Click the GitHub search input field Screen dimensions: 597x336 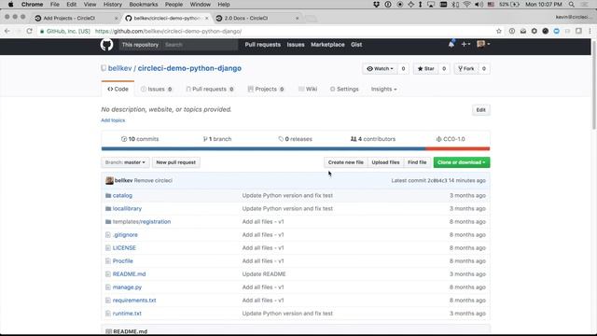coord(200,45)
